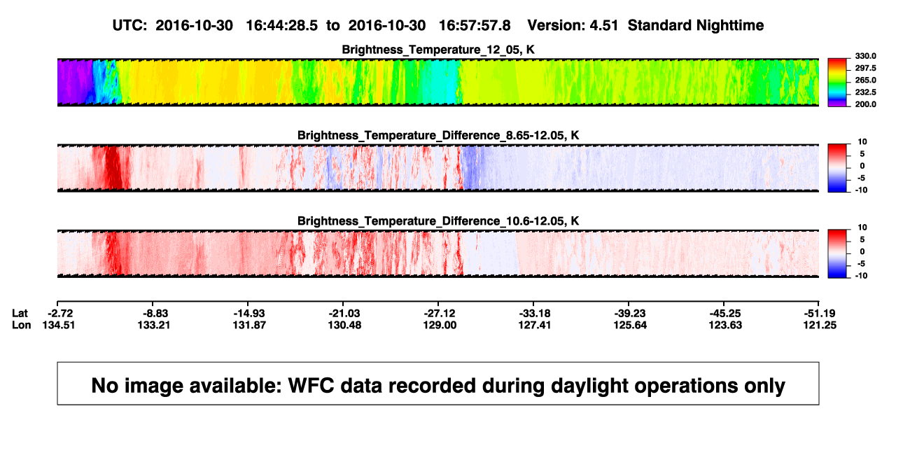Click the 12.05 brightness temperature image strip
This screenshot has width=910, height=467.
(x=438, y=83)
